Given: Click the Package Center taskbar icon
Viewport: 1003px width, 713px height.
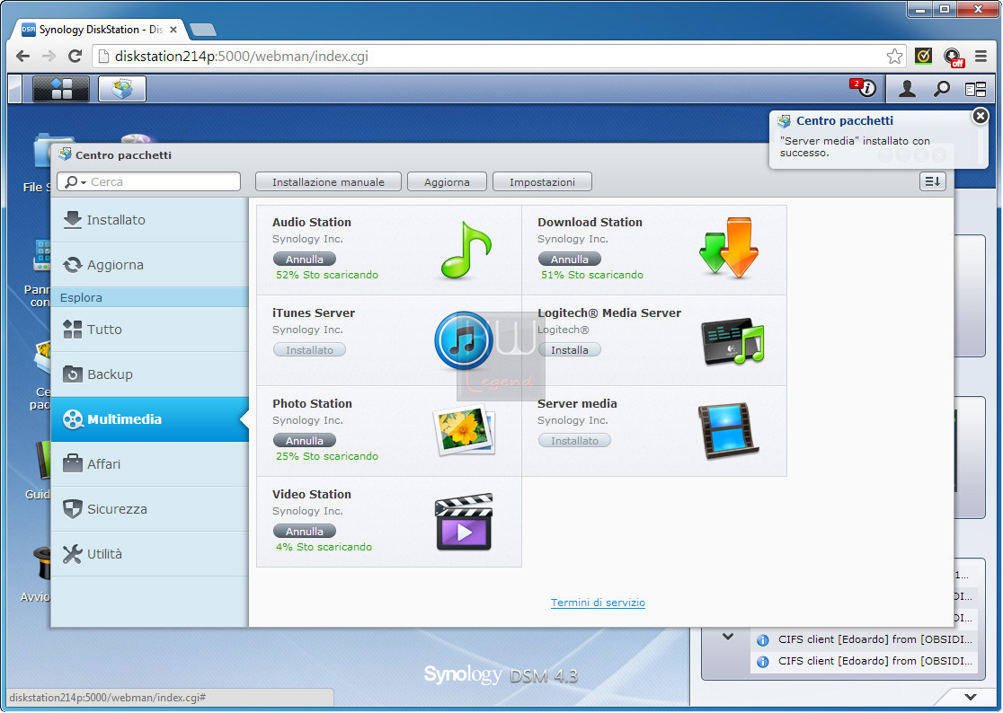Looking at the screenshot, I should coord(122,89).
